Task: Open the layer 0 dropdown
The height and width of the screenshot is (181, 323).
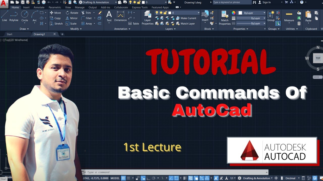Action: tap(177, 13)
